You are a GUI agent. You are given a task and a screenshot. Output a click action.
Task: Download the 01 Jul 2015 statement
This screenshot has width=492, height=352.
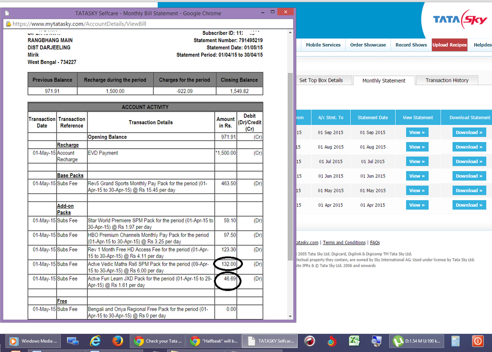[x=469, y=161]
